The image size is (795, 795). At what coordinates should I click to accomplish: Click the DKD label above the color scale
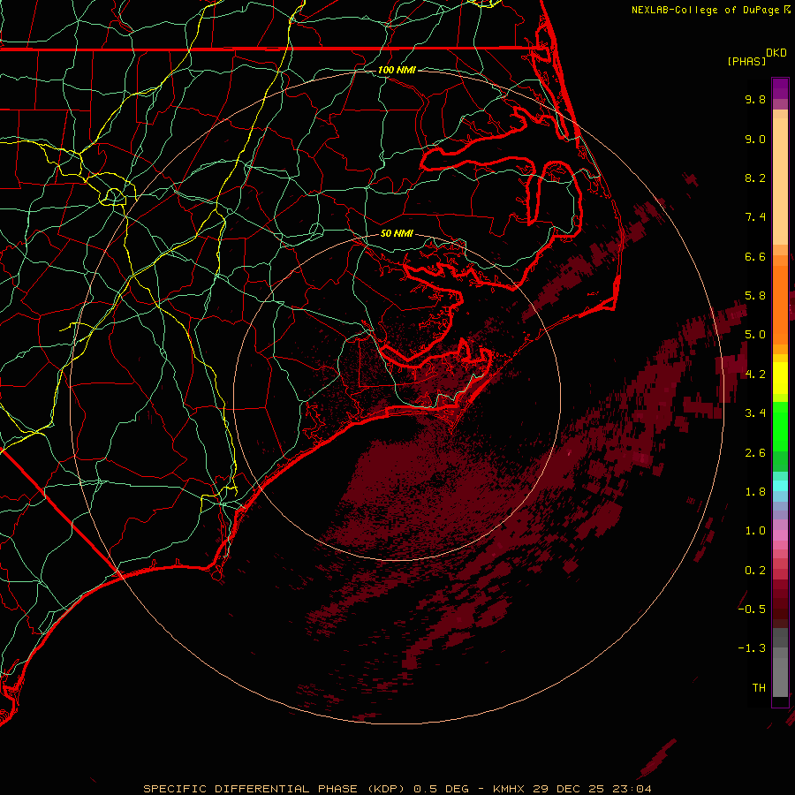coord(776,53)
